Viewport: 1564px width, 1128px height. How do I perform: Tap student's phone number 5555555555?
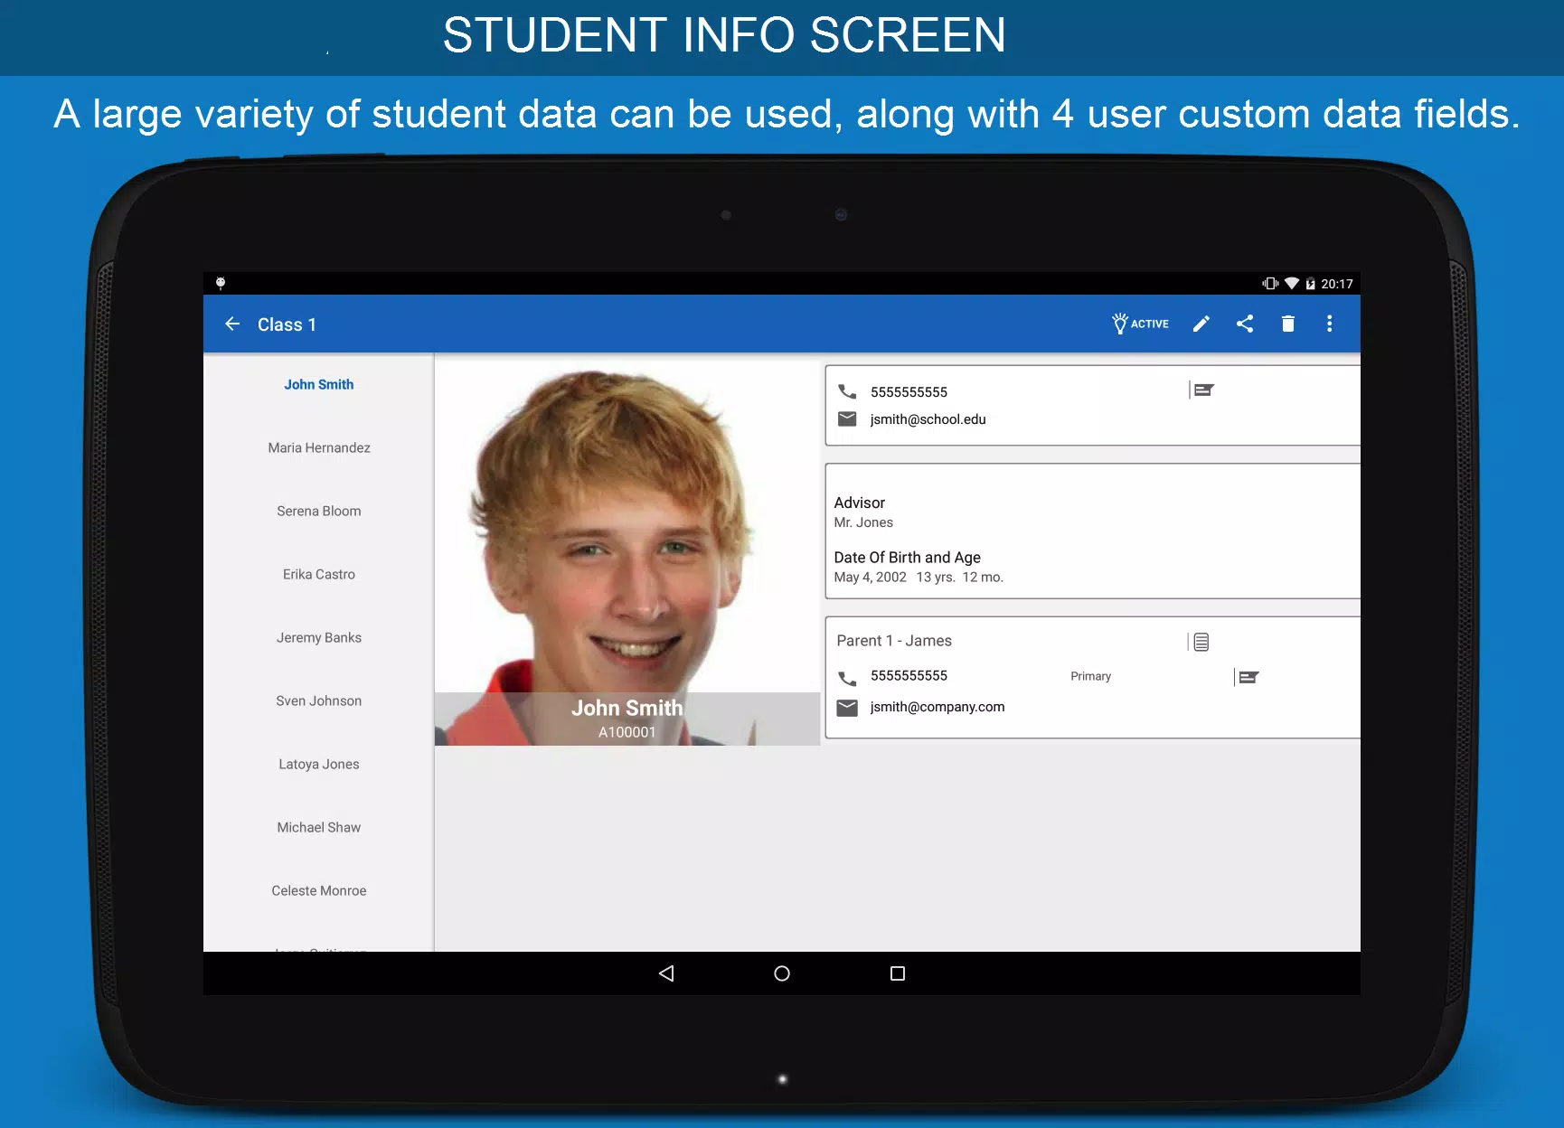coord(909,392)
